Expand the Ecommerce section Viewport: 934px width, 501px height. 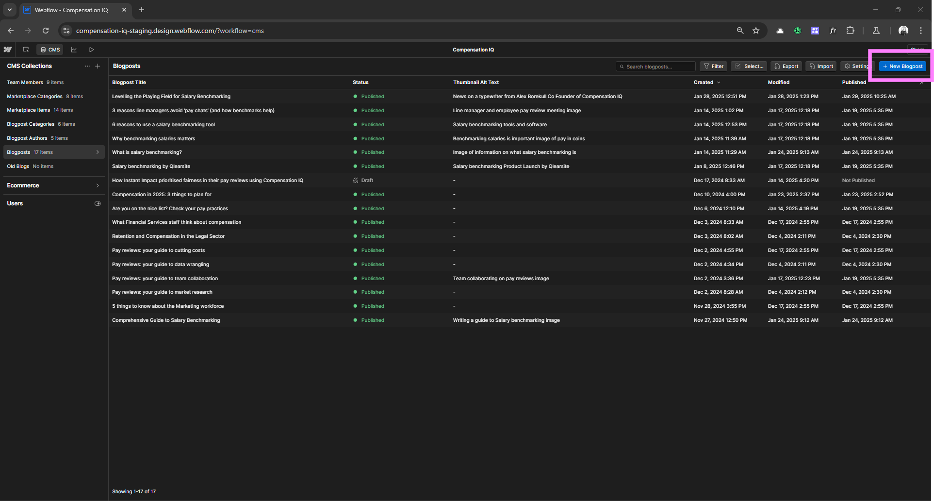[x=98, y=185]
